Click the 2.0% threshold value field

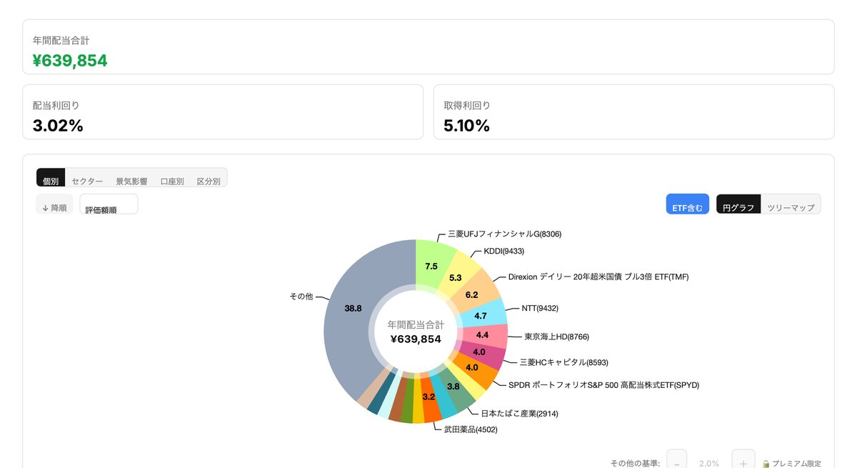709,463
